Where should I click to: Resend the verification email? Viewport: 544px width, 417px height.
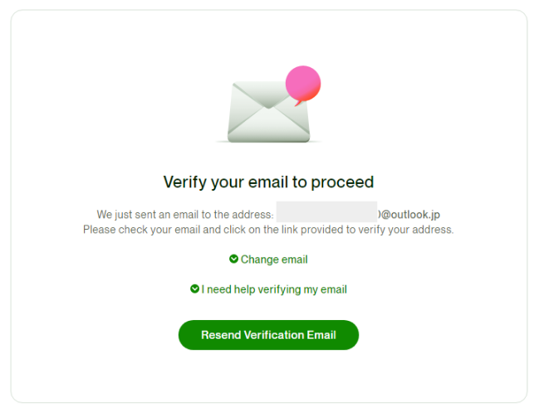pos(268,335)
